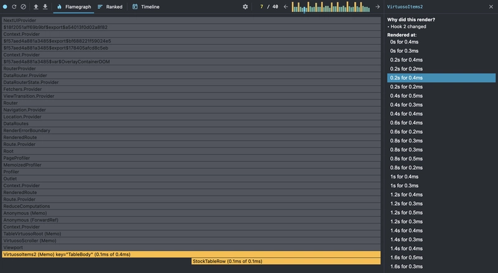Open the 0s for 0.3ms render entry
Viewport: 498px width, 273px height.
[x=441, y=51]
